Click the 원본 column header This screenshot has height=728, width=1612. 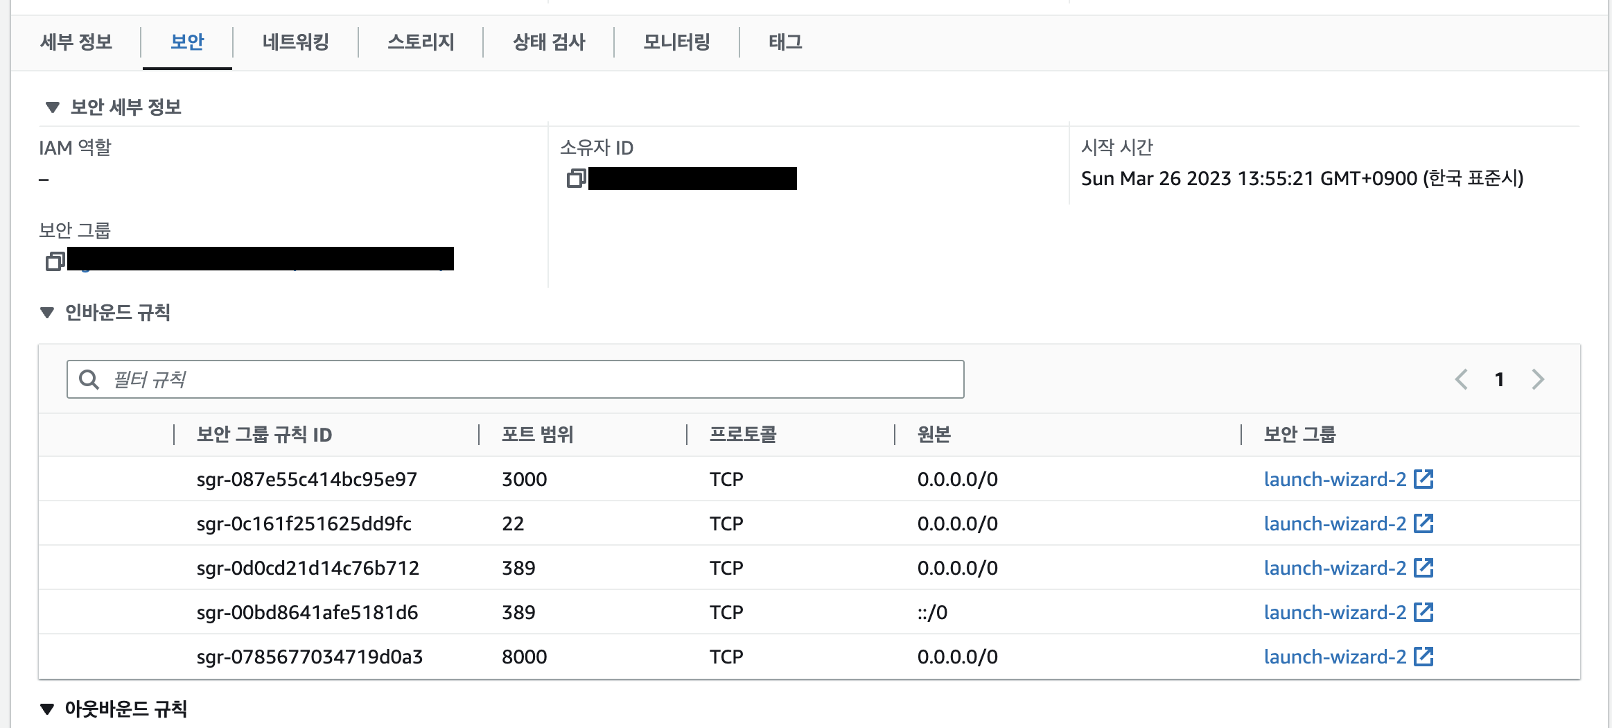point(934,435)
